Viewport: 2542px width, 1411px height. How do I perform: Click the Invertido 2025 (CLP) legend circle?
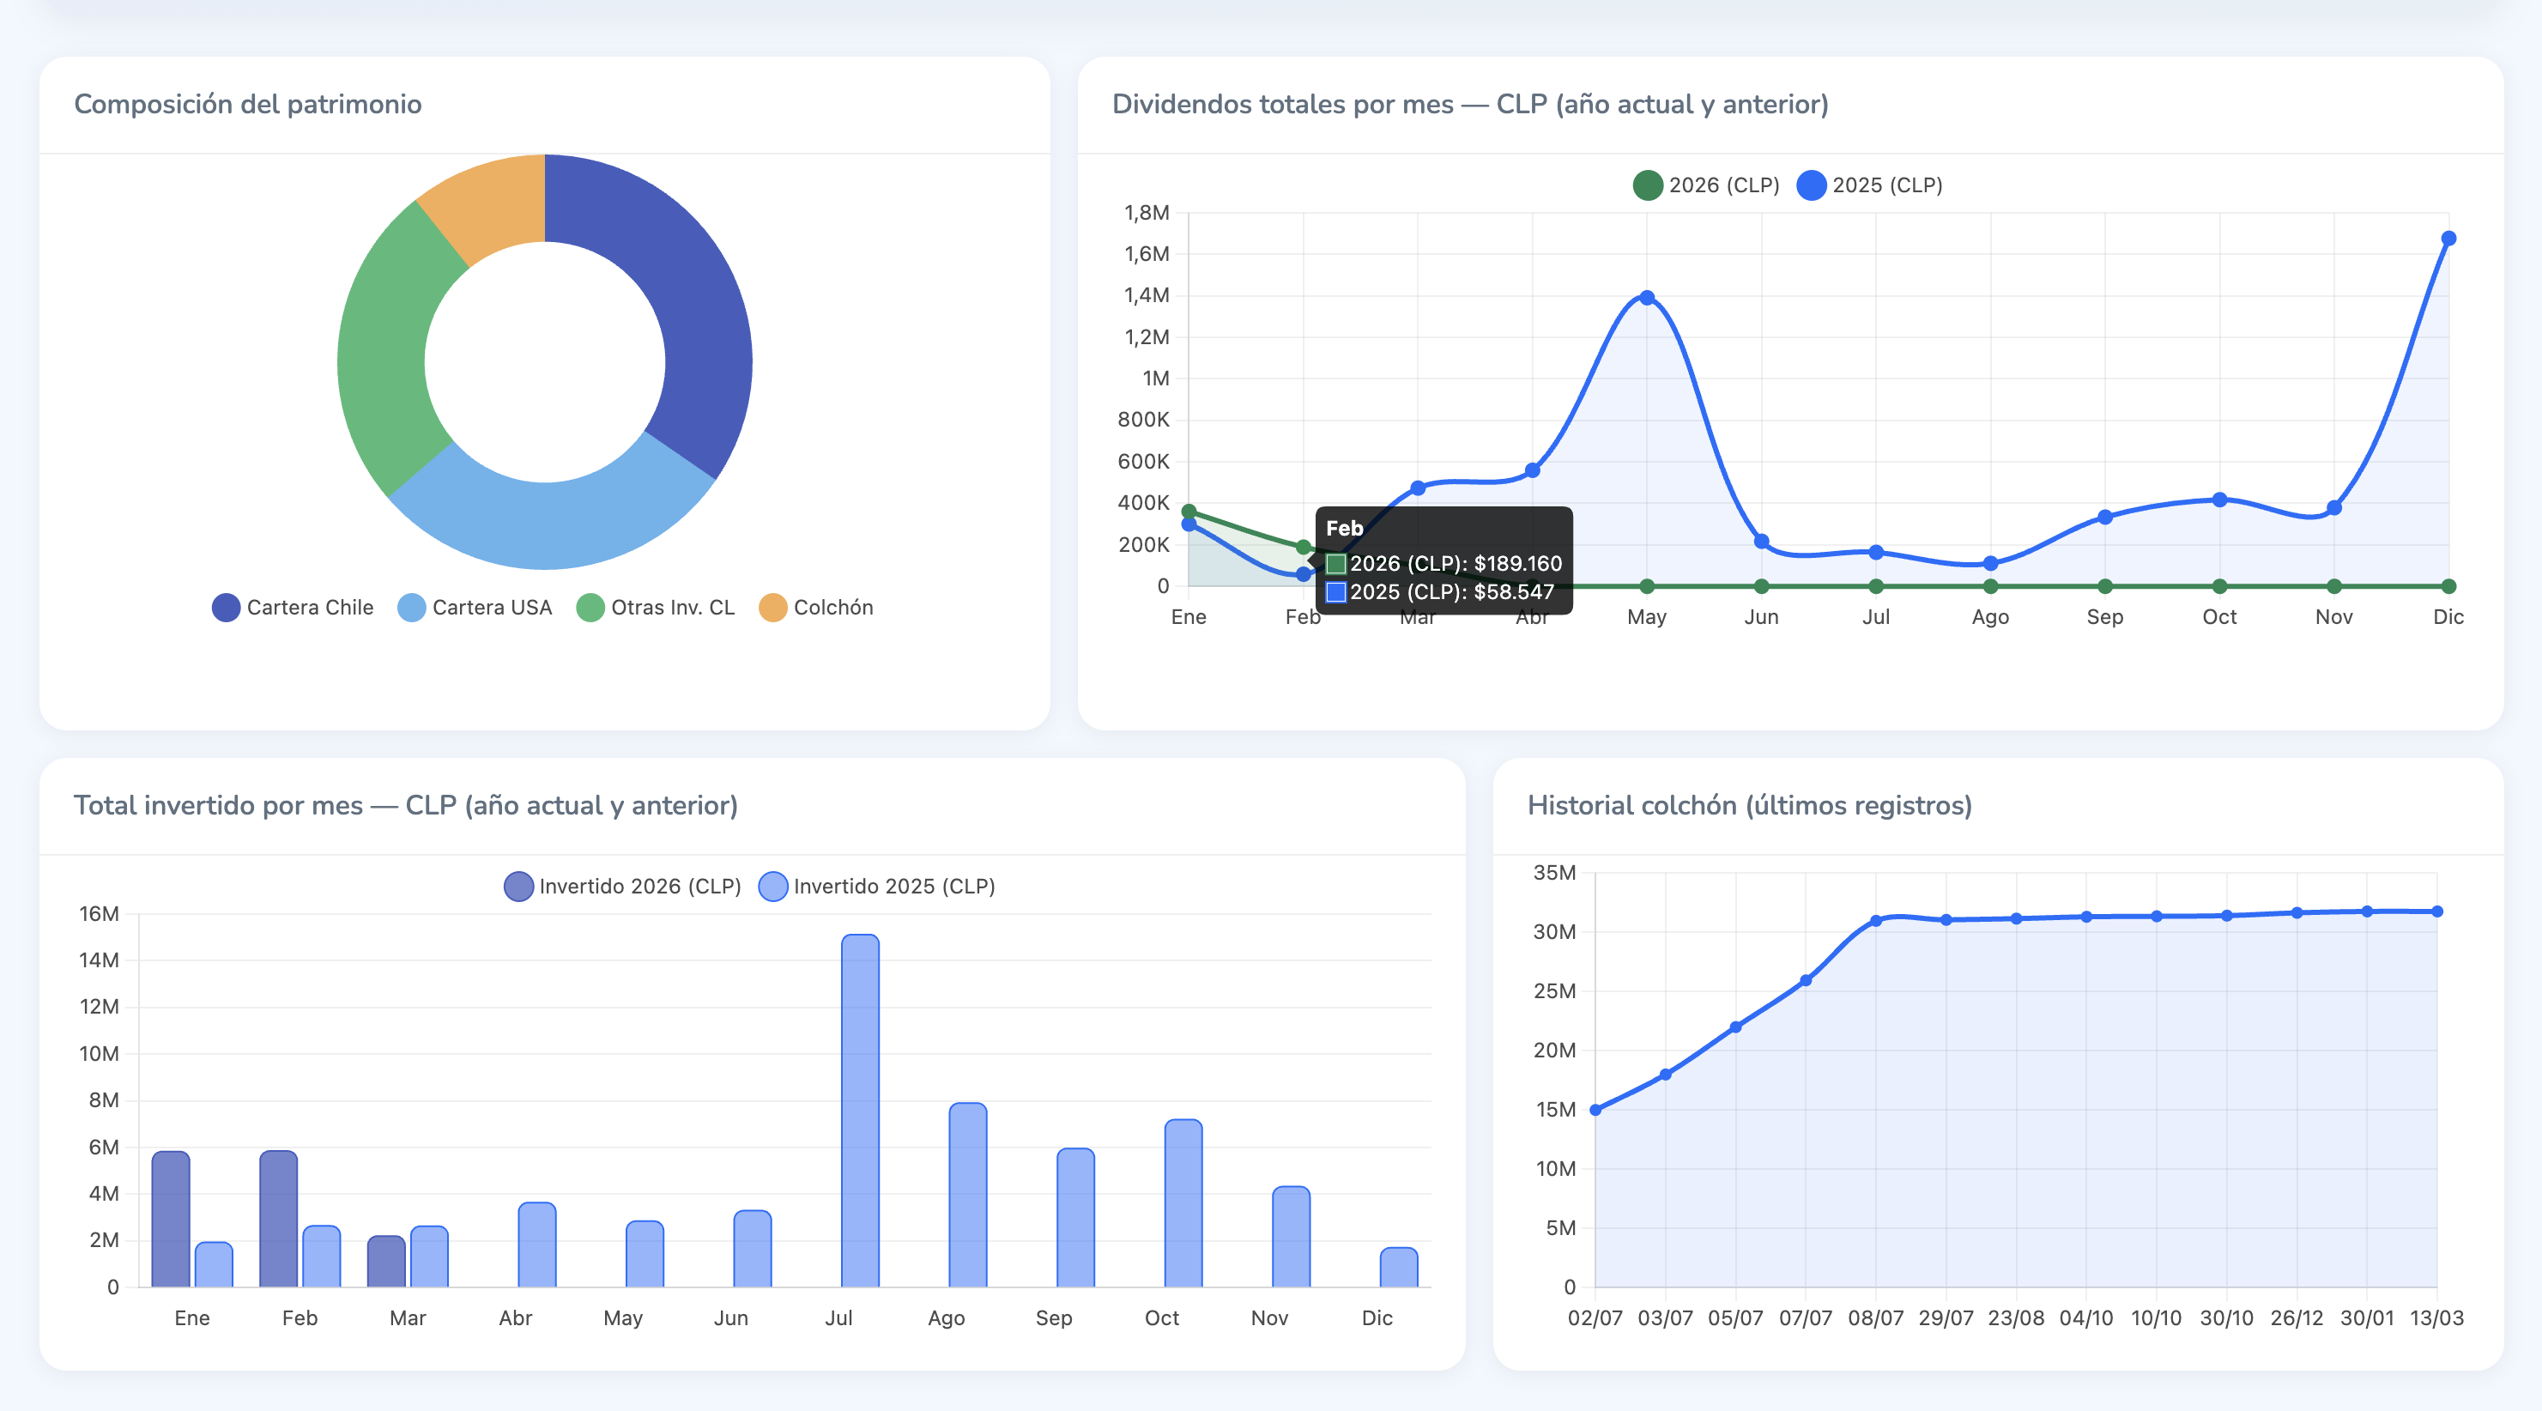click(772, 885)
